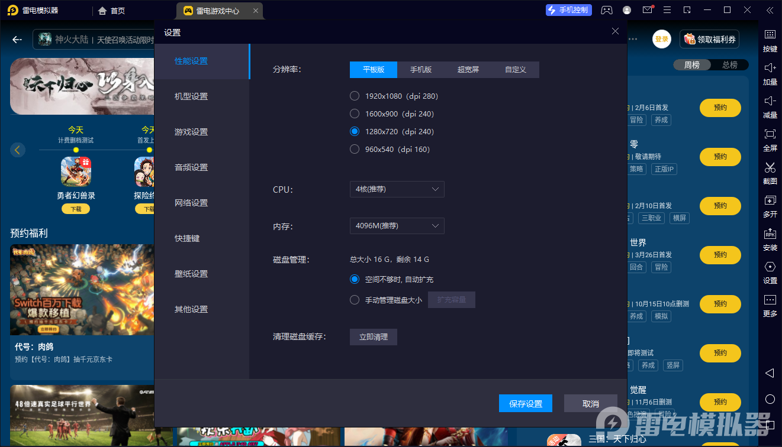
Task: Switch to 壁纸设置 tab
Action: coord(202,274)
